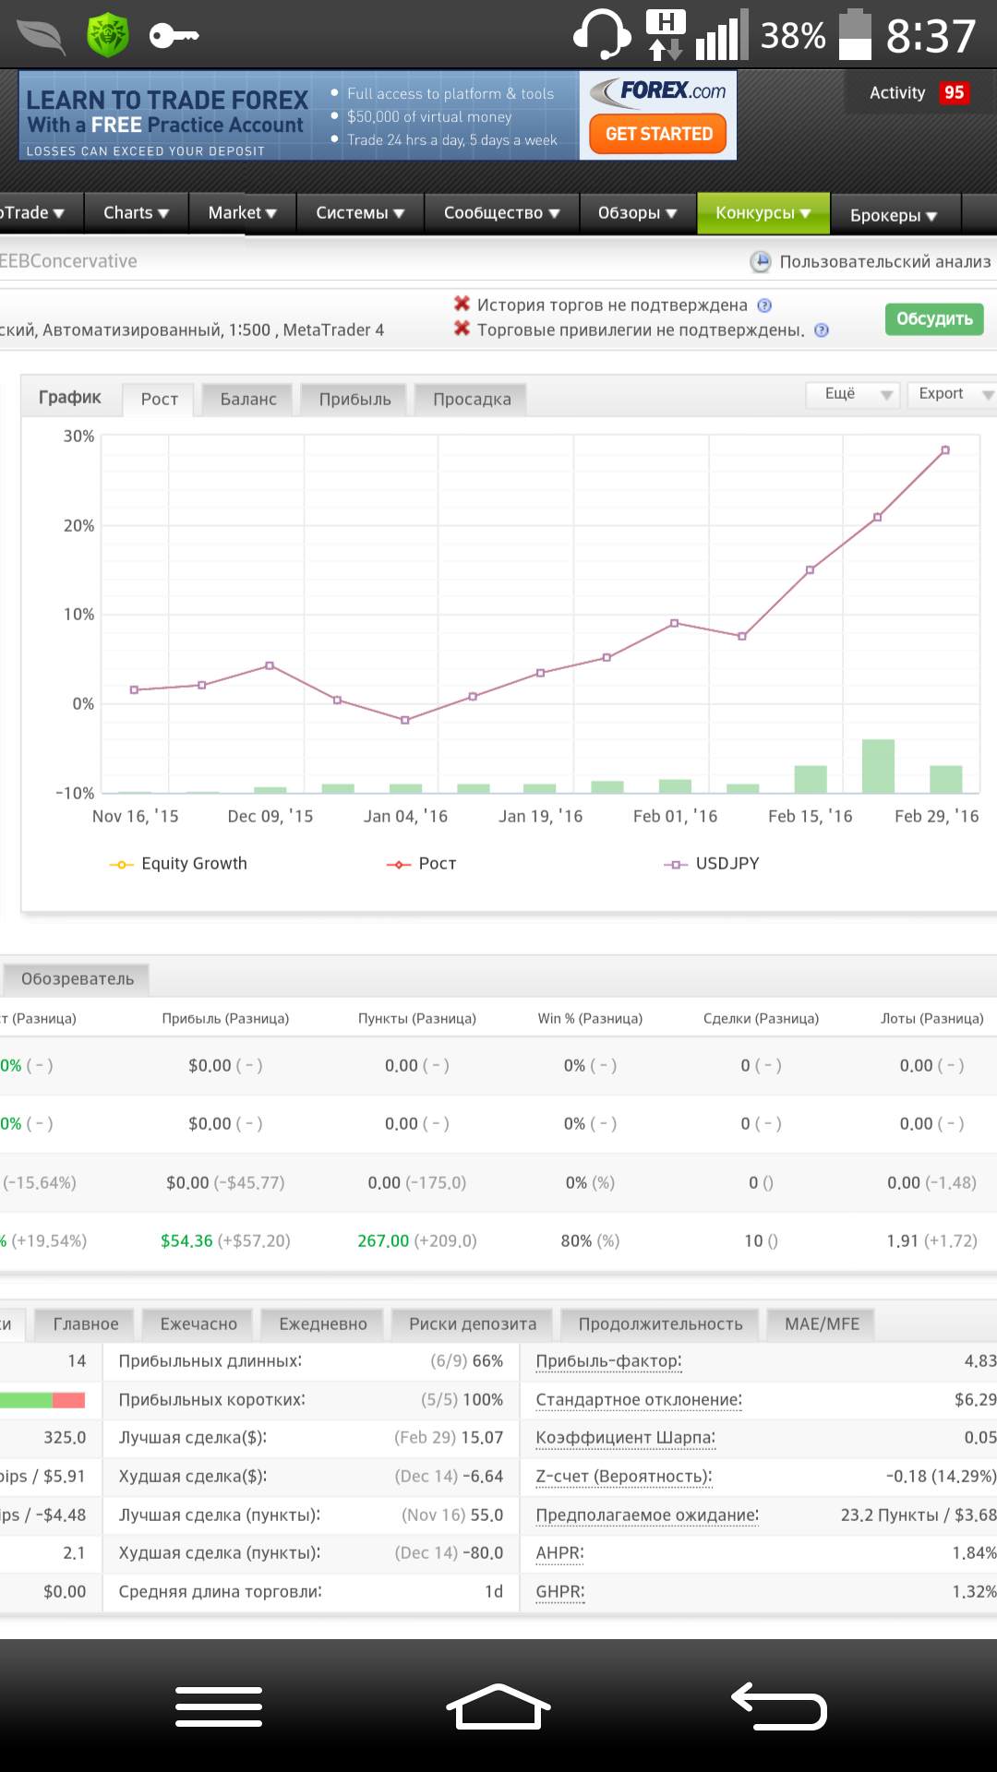Open the Риски депозита tab

pyautogui.click(x=473, y=1324)
